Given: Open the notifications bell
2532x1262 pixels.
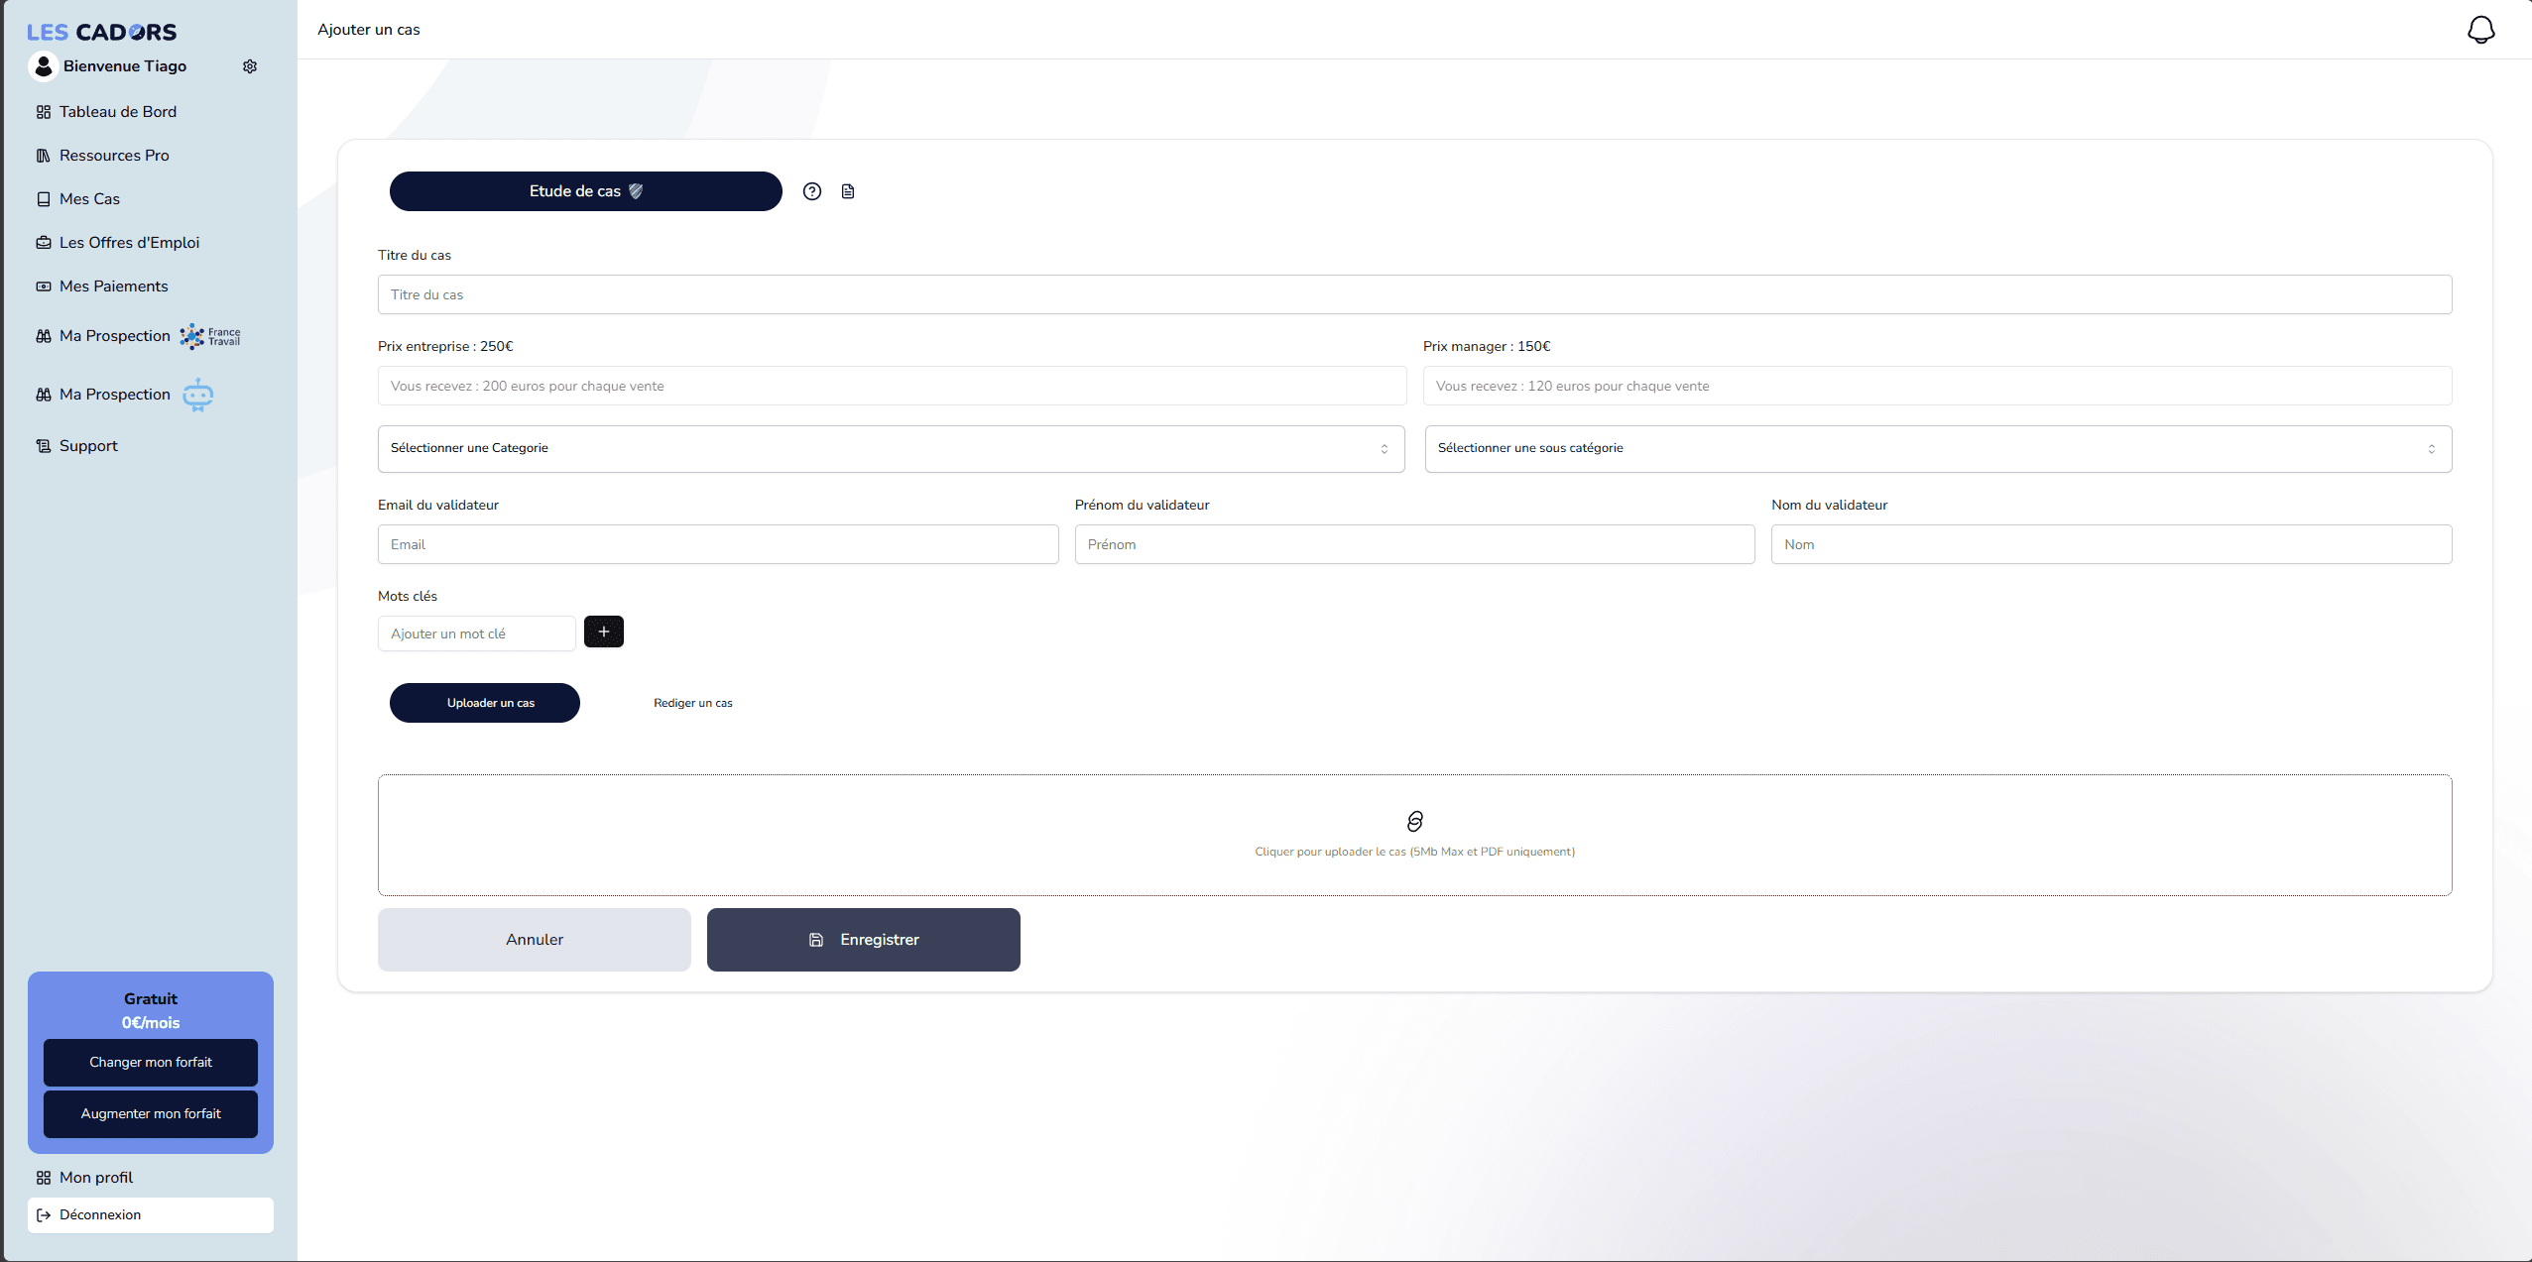Looking at the screenshot, I should 2480,30.
